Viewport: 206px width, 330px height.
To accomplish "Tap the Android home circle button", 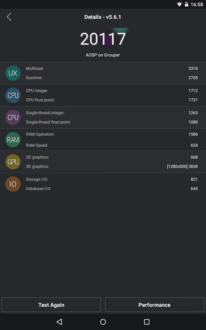I will (x=103, y=321).
